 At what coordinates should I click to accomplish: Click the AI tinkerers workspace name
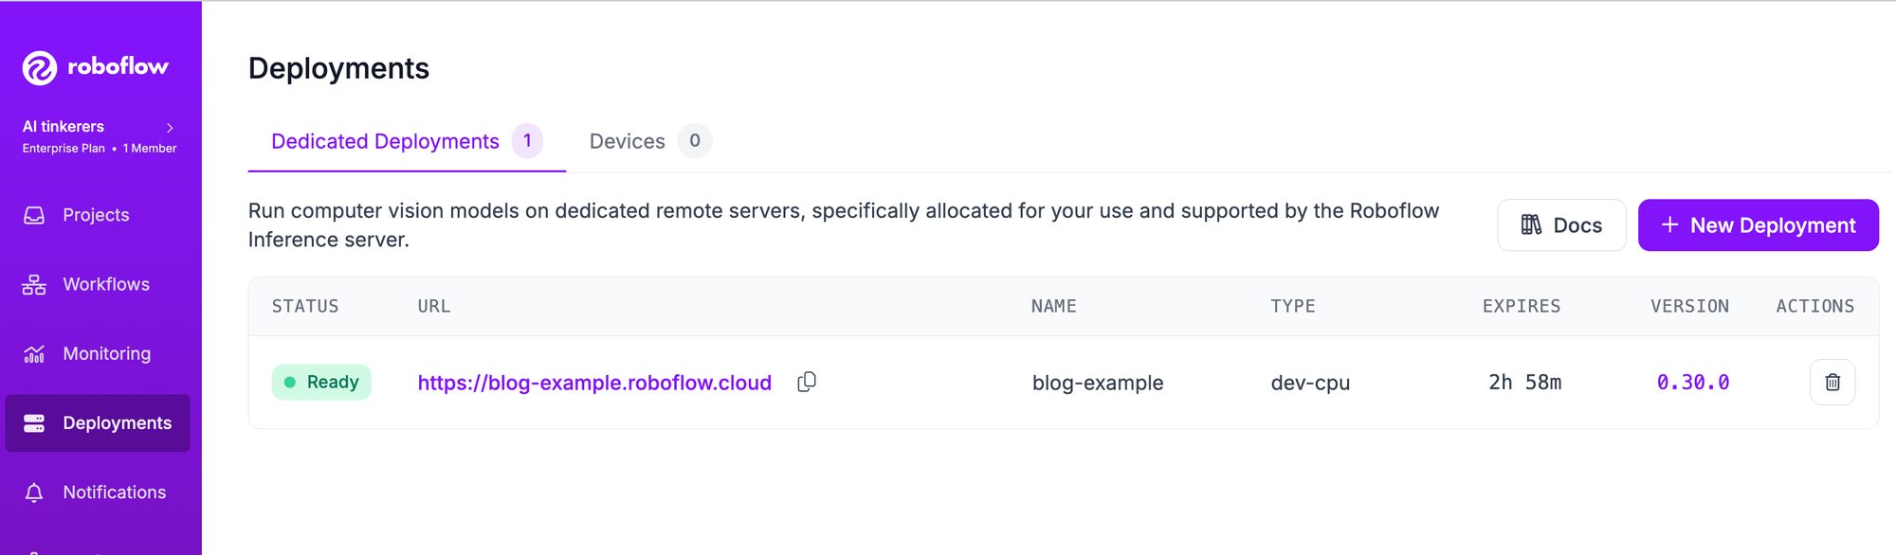(x=64, y=127)
